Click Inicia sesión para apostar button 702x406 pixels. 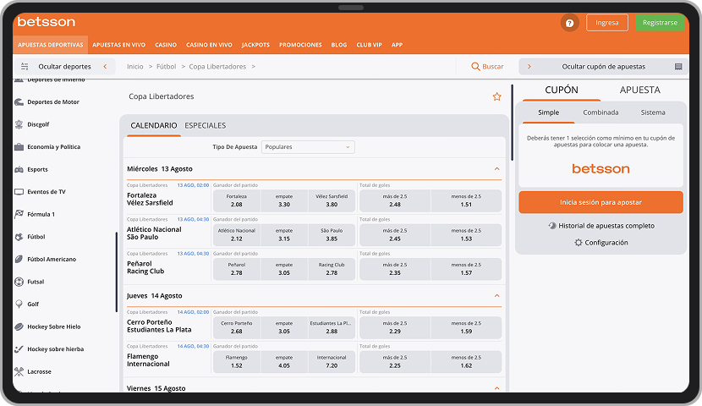(x=601, y=202)
